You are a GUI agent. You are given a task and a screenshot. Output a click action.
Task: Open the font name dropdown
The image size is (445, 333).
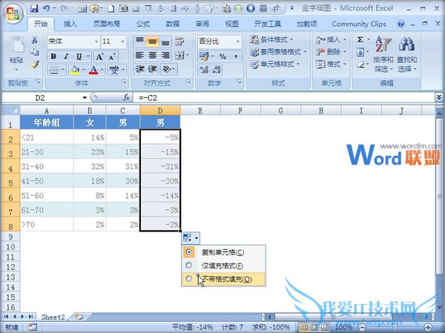96,42
